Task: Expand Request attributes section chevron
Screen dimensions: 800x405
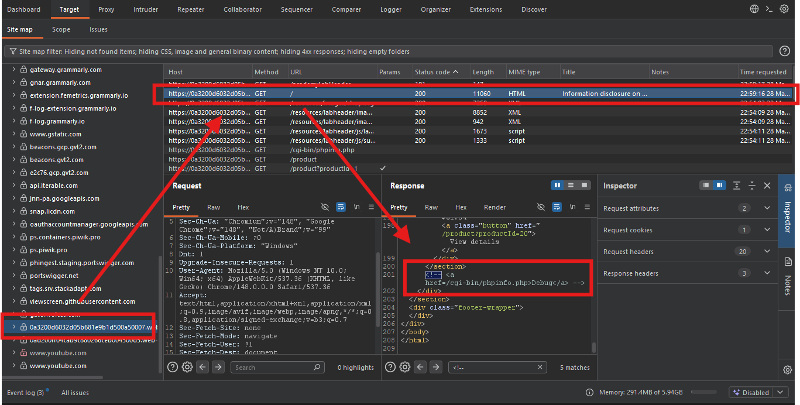Action: click(767, 208)
